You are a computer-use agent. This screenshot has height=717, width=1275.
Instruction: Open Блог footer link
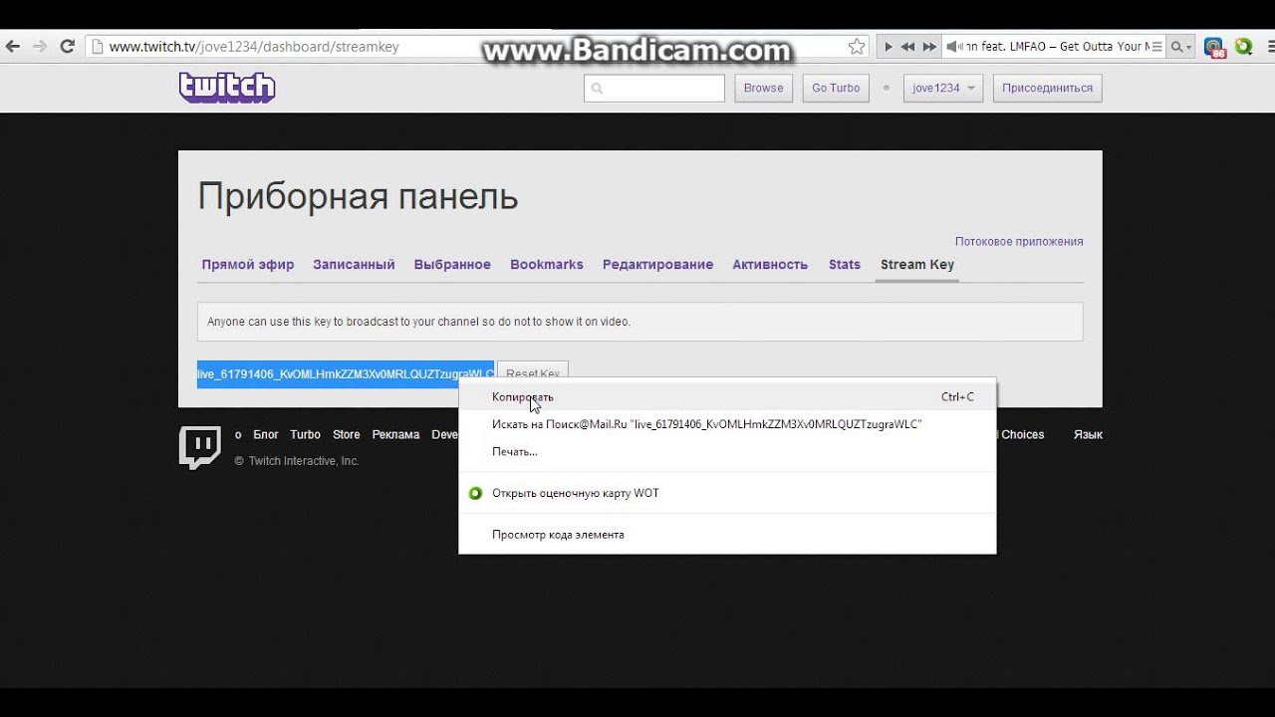[x=266, y=435]
